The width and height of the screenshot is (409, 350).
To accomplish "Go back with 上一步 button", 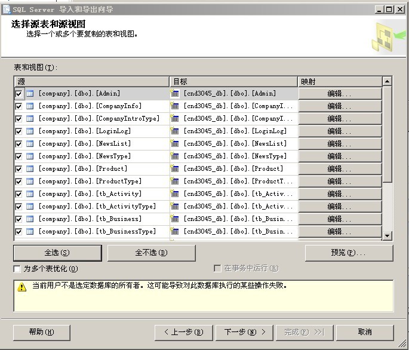I will (x=184, y=333).
